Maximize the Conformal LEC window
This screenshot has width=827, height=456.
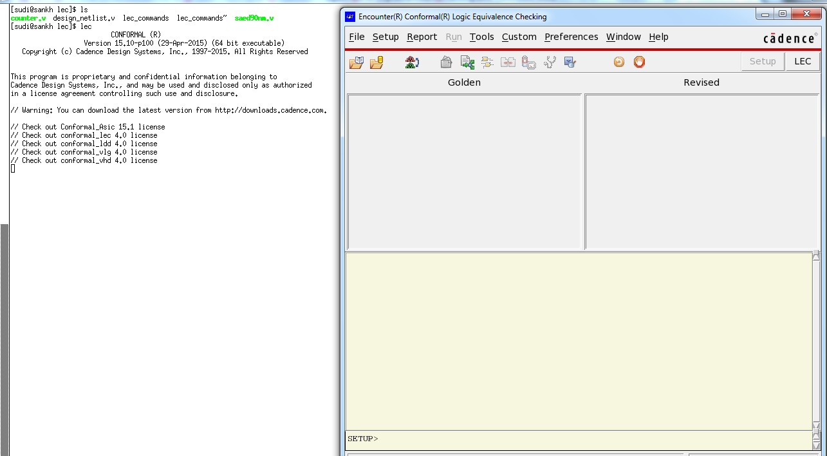(783, 14)
